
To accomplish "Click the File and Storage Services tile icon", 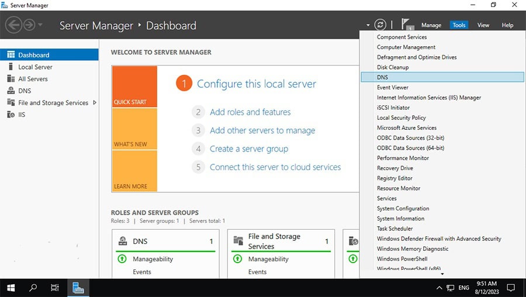I will [x=238, y=241].
